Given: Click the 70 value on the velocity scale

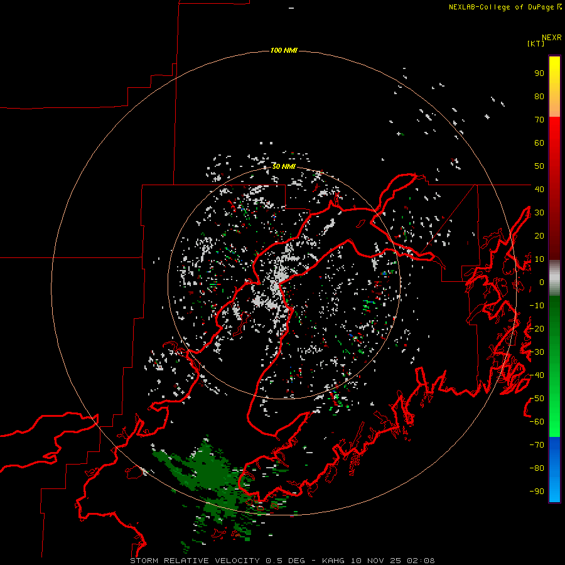Looking at the screenshot, I should [x=539, y=120].
